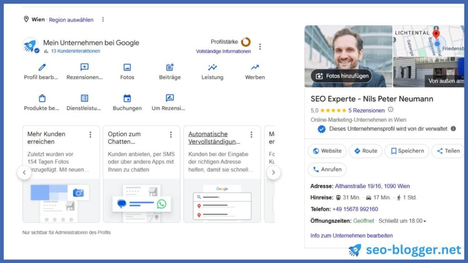Open Automatische Vervollständigung card title
The height and width of the screenshot is (263, 468).
pyautogui.click(x=214, y=138)
